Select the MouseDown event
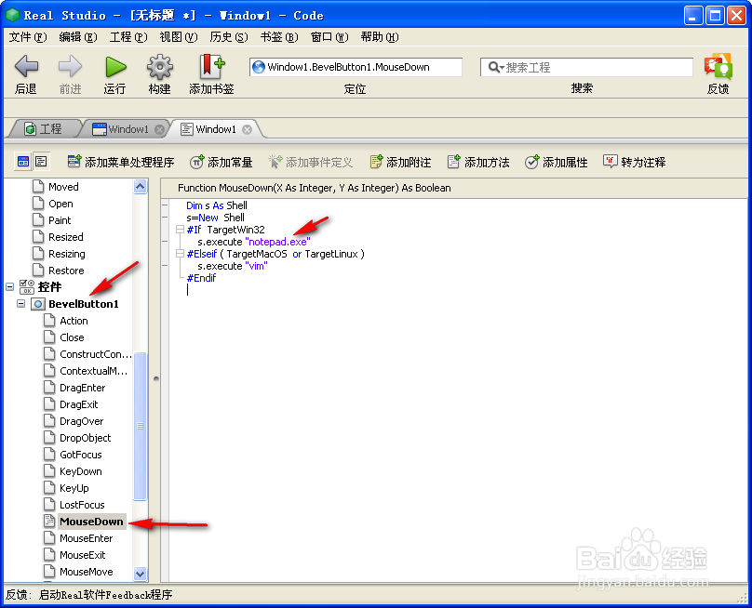The height and width of the screenshot is (608, 752). click(91, 522)
